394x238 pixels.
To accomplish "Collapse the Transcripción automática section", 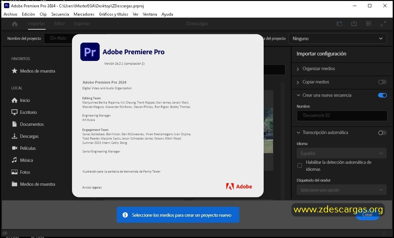I will click(298, 132).
